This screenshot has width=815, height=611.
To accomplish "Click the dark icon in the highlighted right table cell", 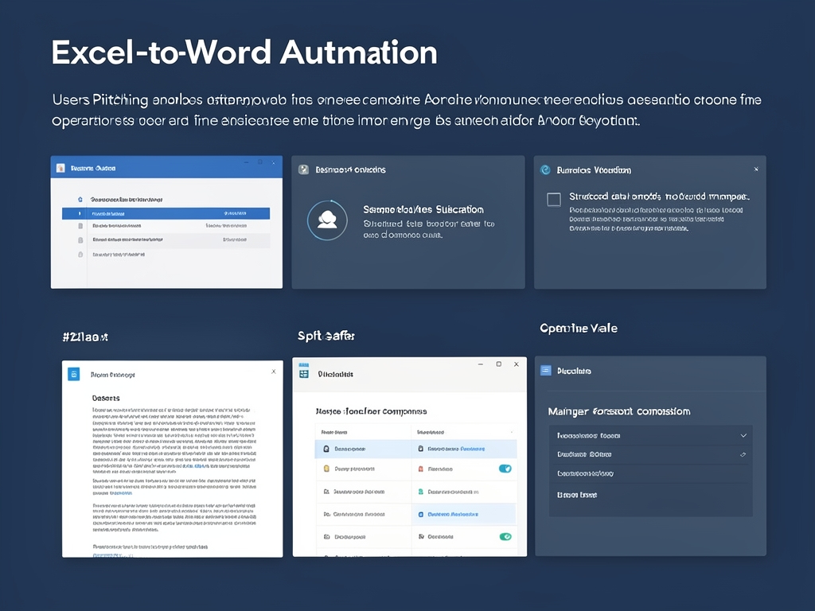I will 421,449.
